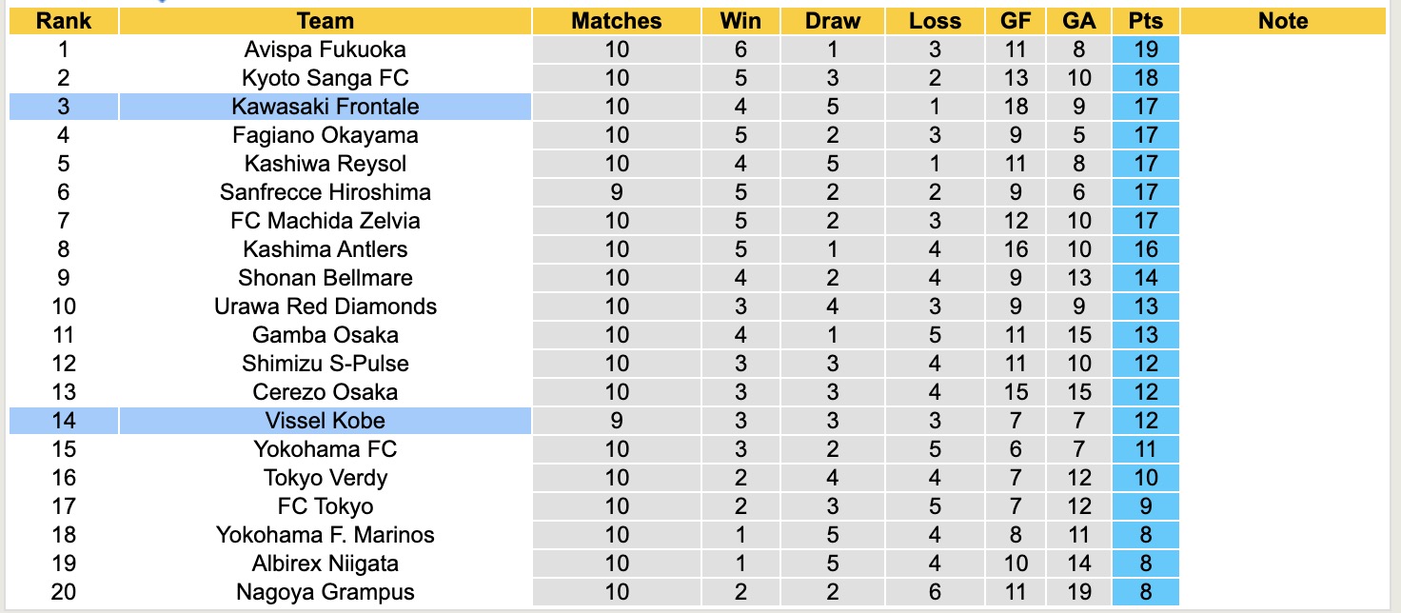Click the Sanfrecce Hiroshima team name
1401x613 pixels.
[325, 192]
